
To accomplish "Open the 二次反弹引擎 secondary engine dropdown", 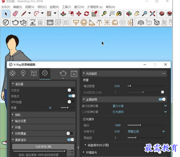I will (x=165, y=112).
